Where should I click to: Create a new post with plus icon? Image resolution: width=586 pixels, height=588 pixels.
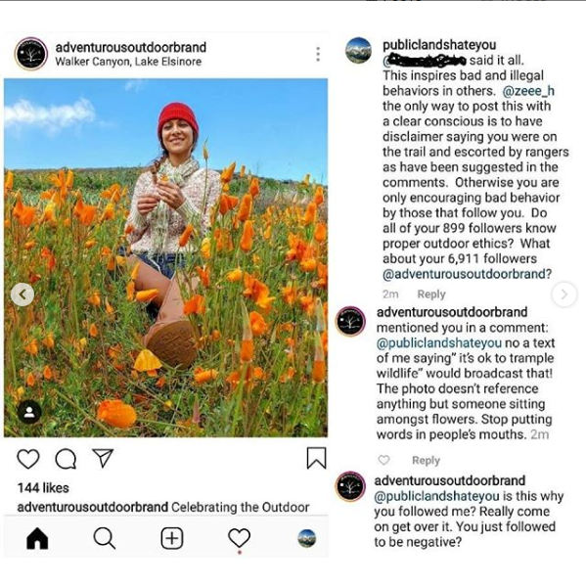coord(172,538)
